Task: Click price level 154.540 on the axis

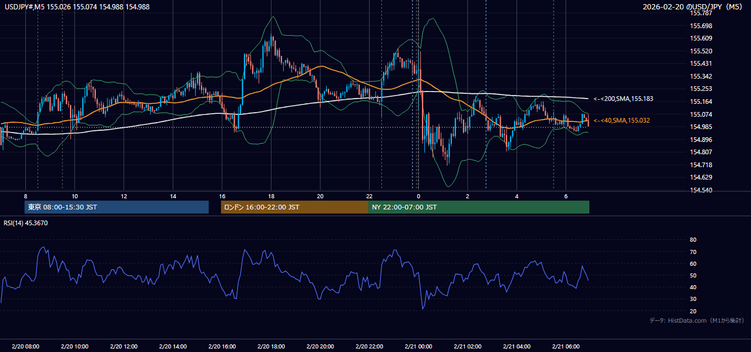Action: coord(701,190)
